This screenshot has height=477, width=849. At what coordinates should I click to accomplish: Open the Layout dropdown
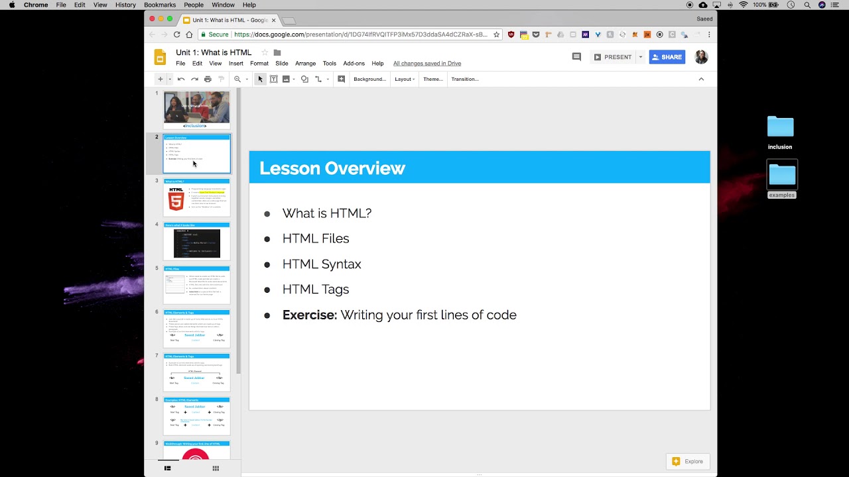pos(405,79)
